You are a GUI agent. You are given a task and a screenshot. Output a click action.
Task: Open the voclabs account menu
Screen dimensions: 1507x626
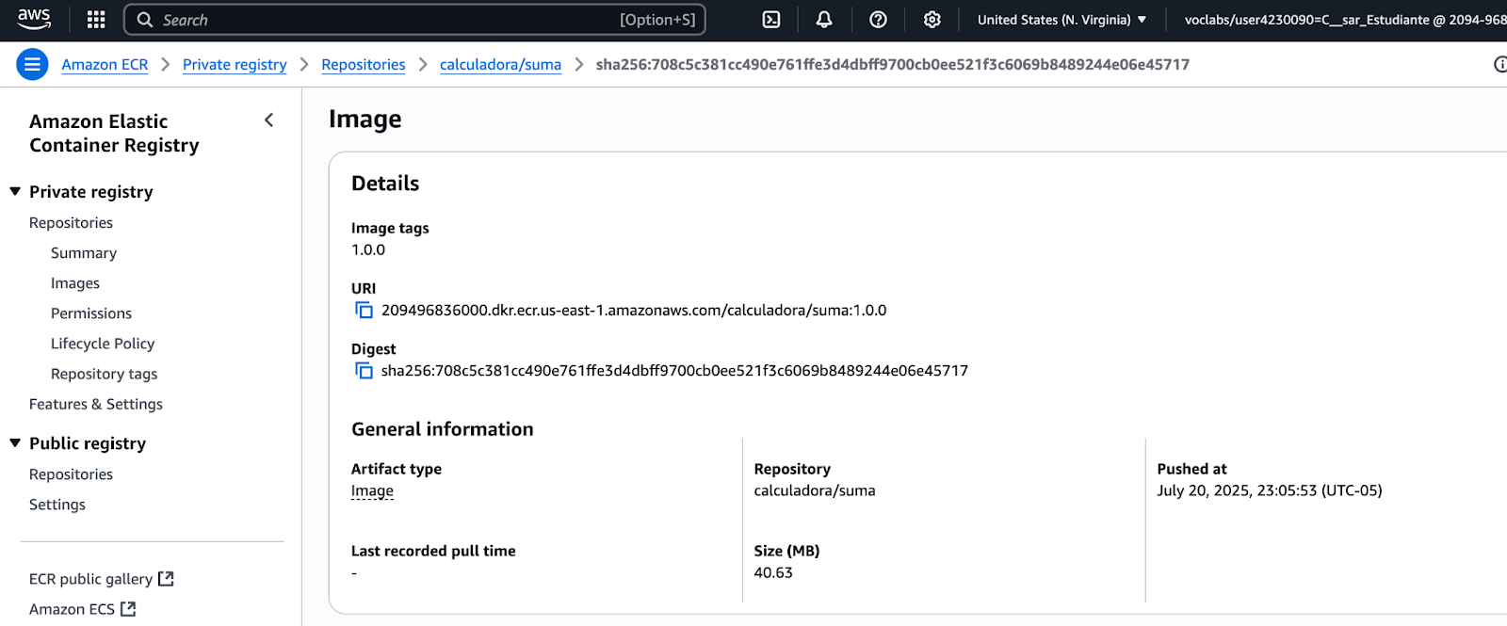[1345, 20]
